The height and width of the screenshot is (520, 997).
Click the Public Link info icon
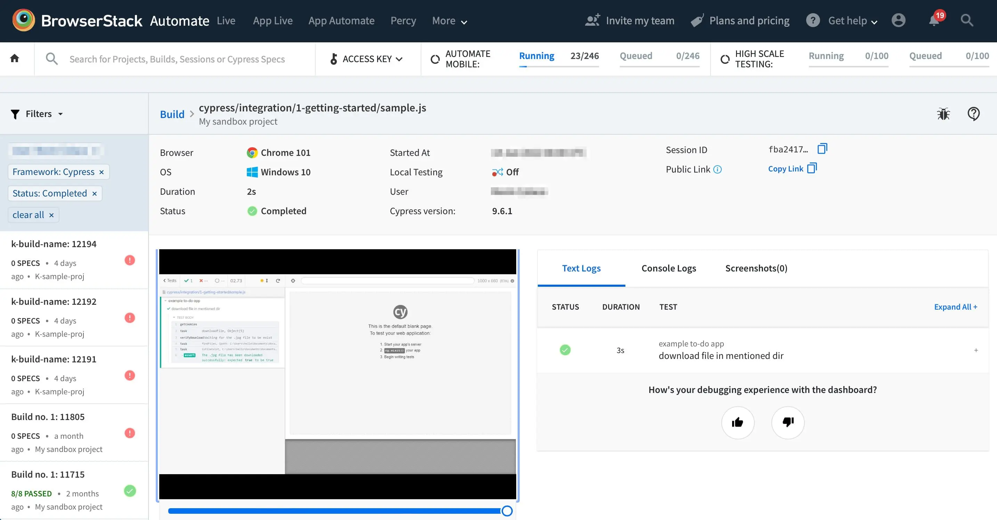pos(717,169)
